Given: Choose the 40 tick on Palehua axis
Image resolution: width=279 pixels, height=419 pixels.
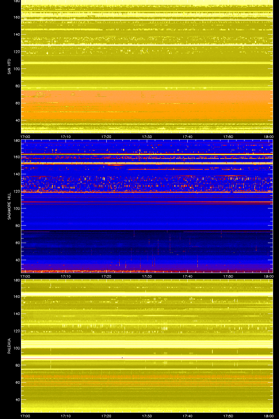Looking at the screenshot, I should coord(17,400).
